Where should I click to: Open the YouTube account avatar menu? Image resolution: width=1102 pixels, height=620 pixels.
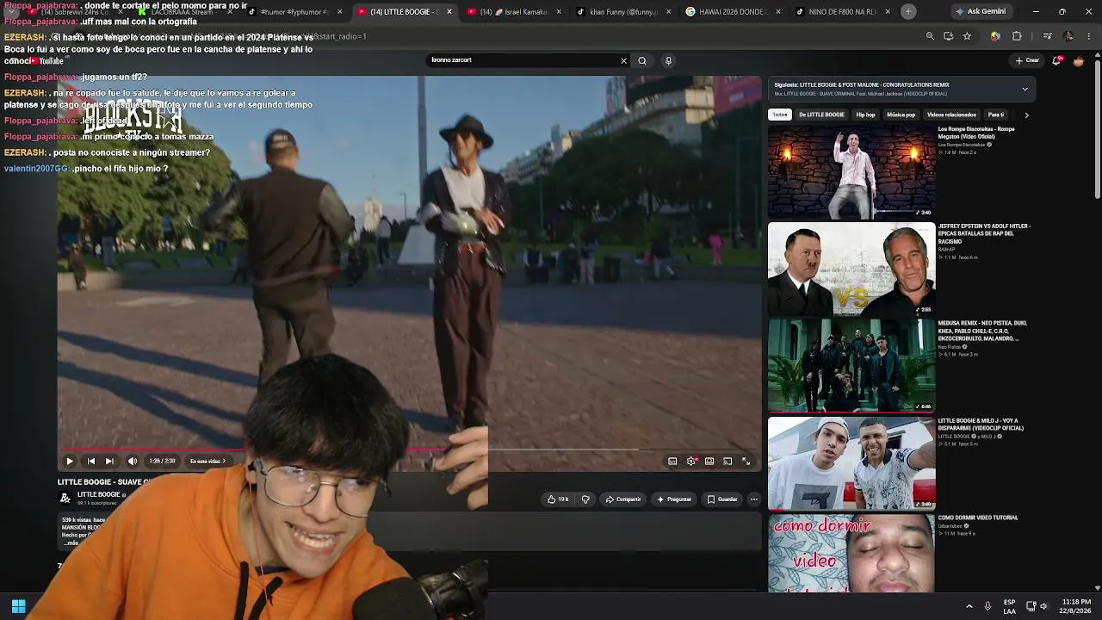(x=1079, y=60)
